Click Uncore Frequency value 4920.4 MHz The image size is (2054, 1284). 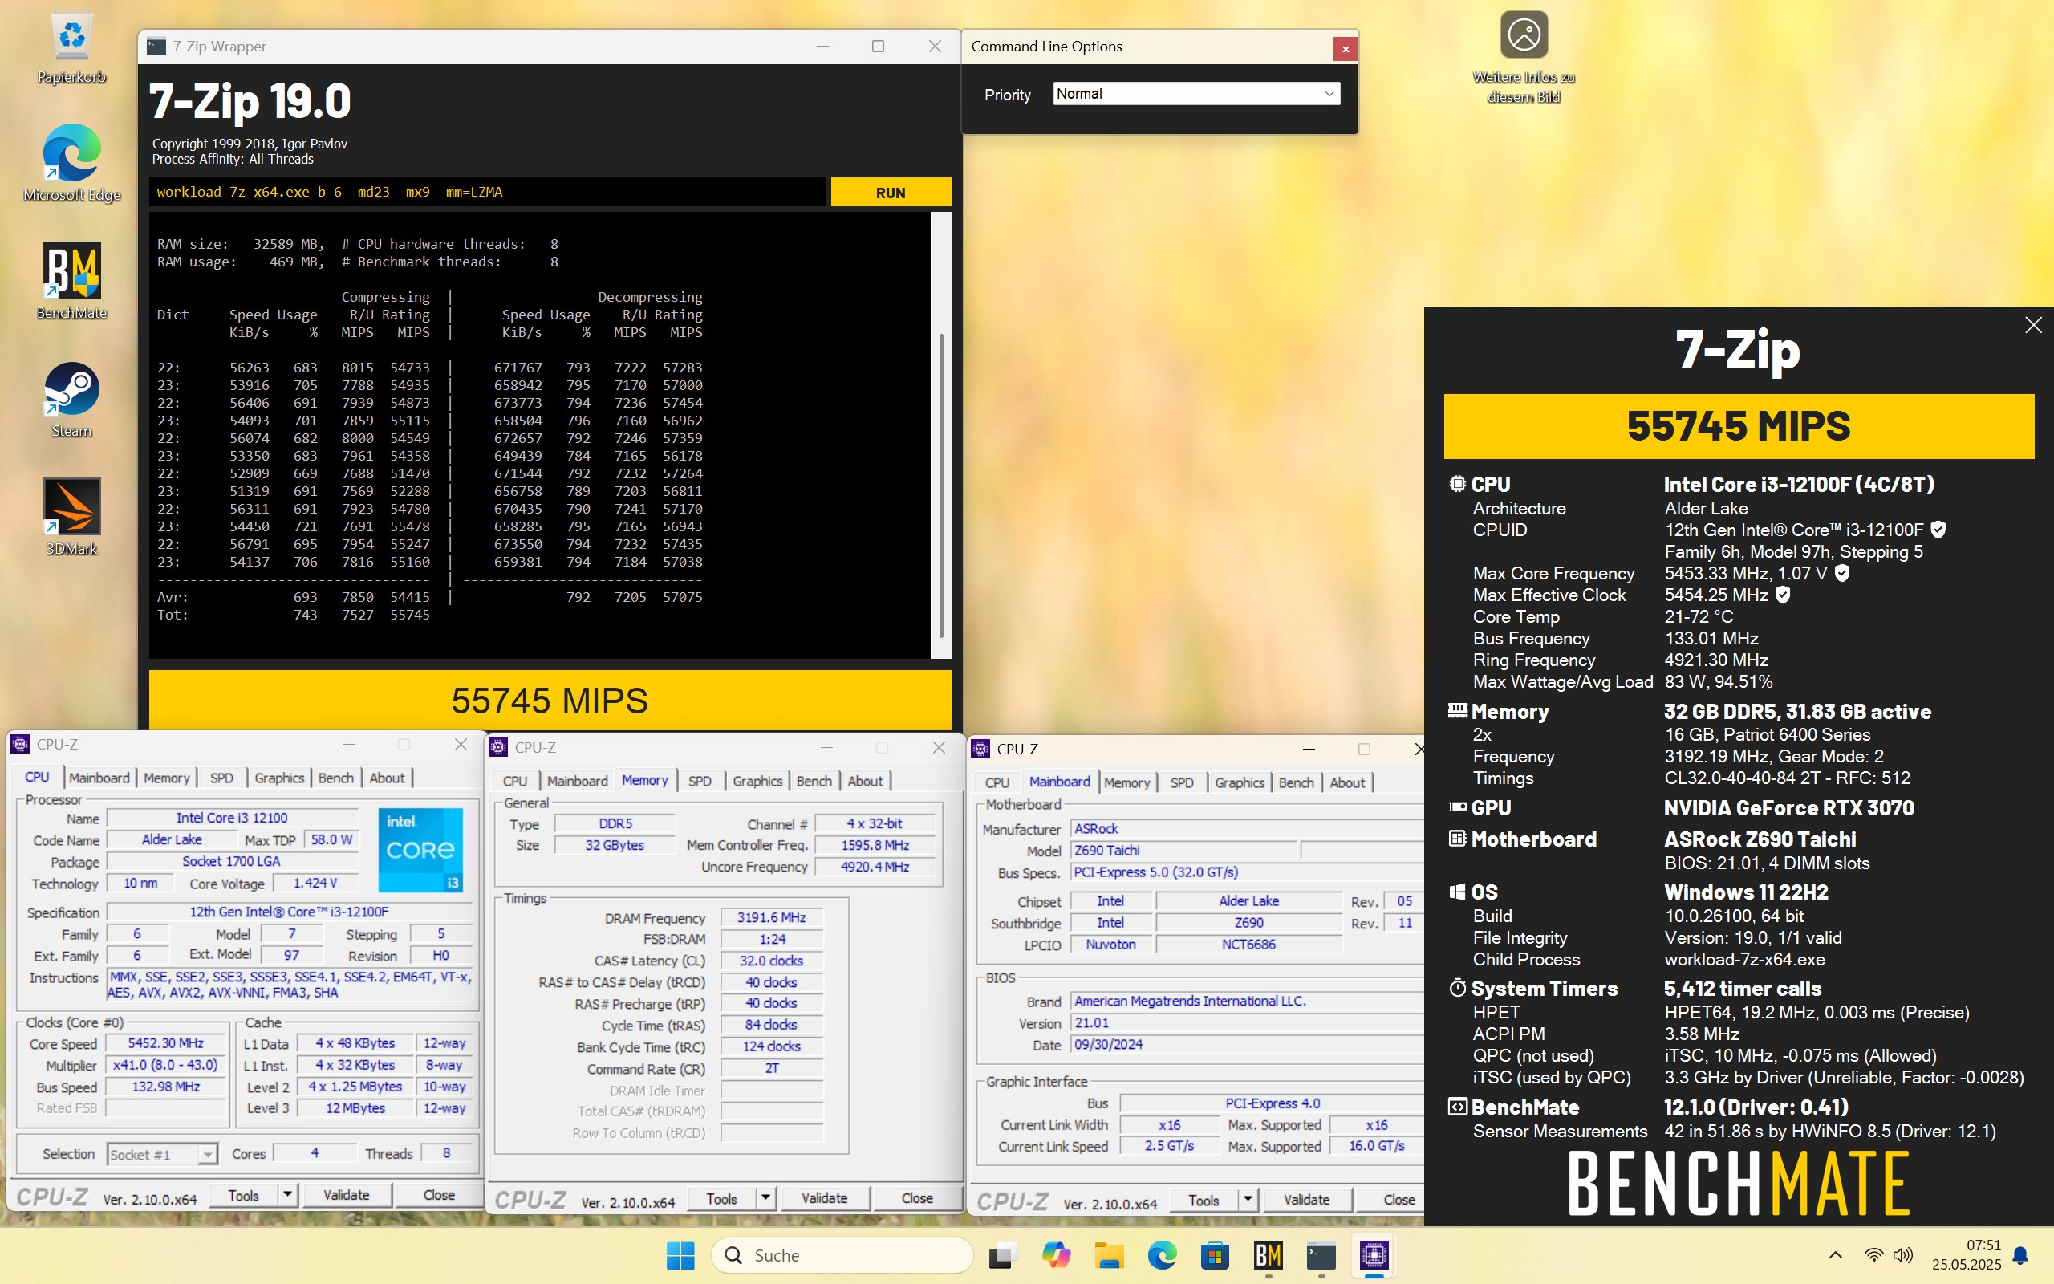[x=875, y=867]
